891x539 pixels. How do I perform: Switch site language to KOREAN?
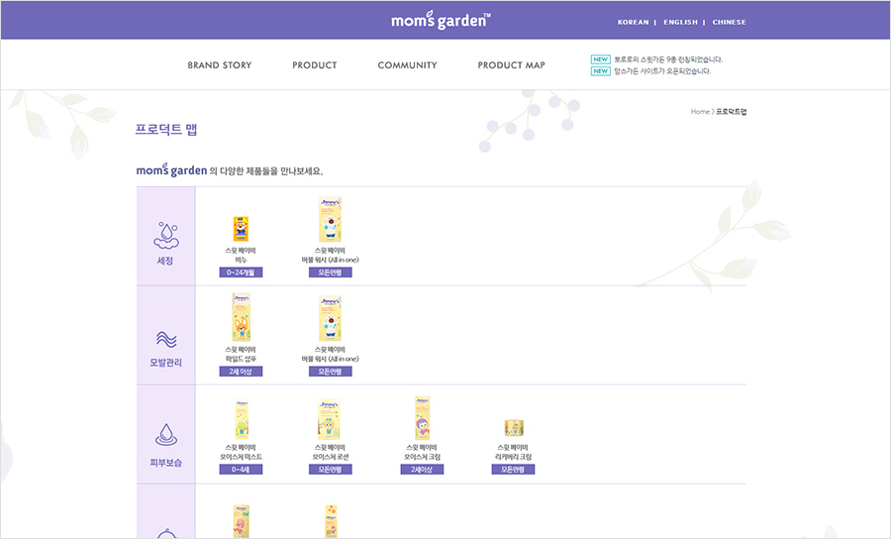point(633,22)
